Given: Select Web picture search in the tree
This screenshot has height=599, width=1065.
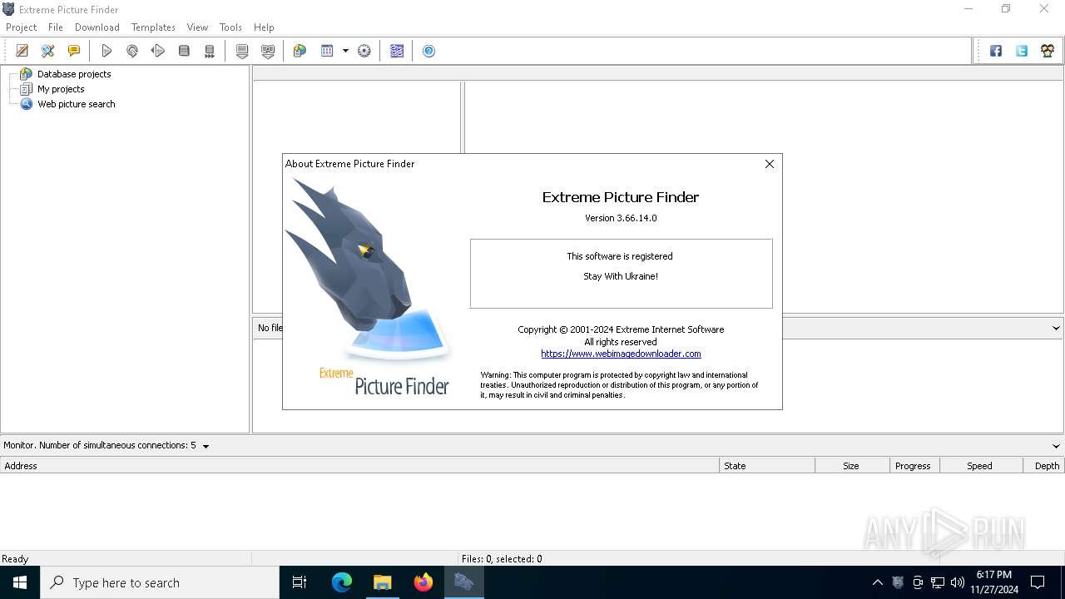Looking at the screenshot, I should click(76, 104).
